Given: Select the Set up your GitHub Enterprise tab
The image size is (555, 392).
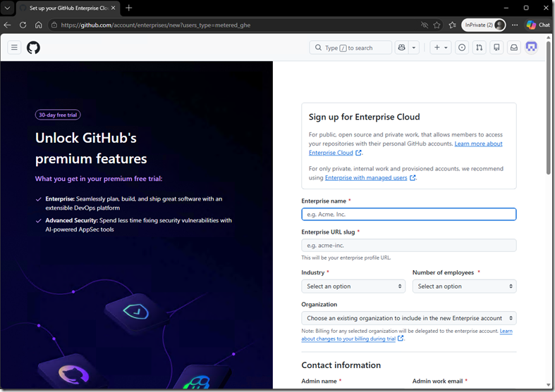Looking at the screenshot, I should (x=68, y=8).
